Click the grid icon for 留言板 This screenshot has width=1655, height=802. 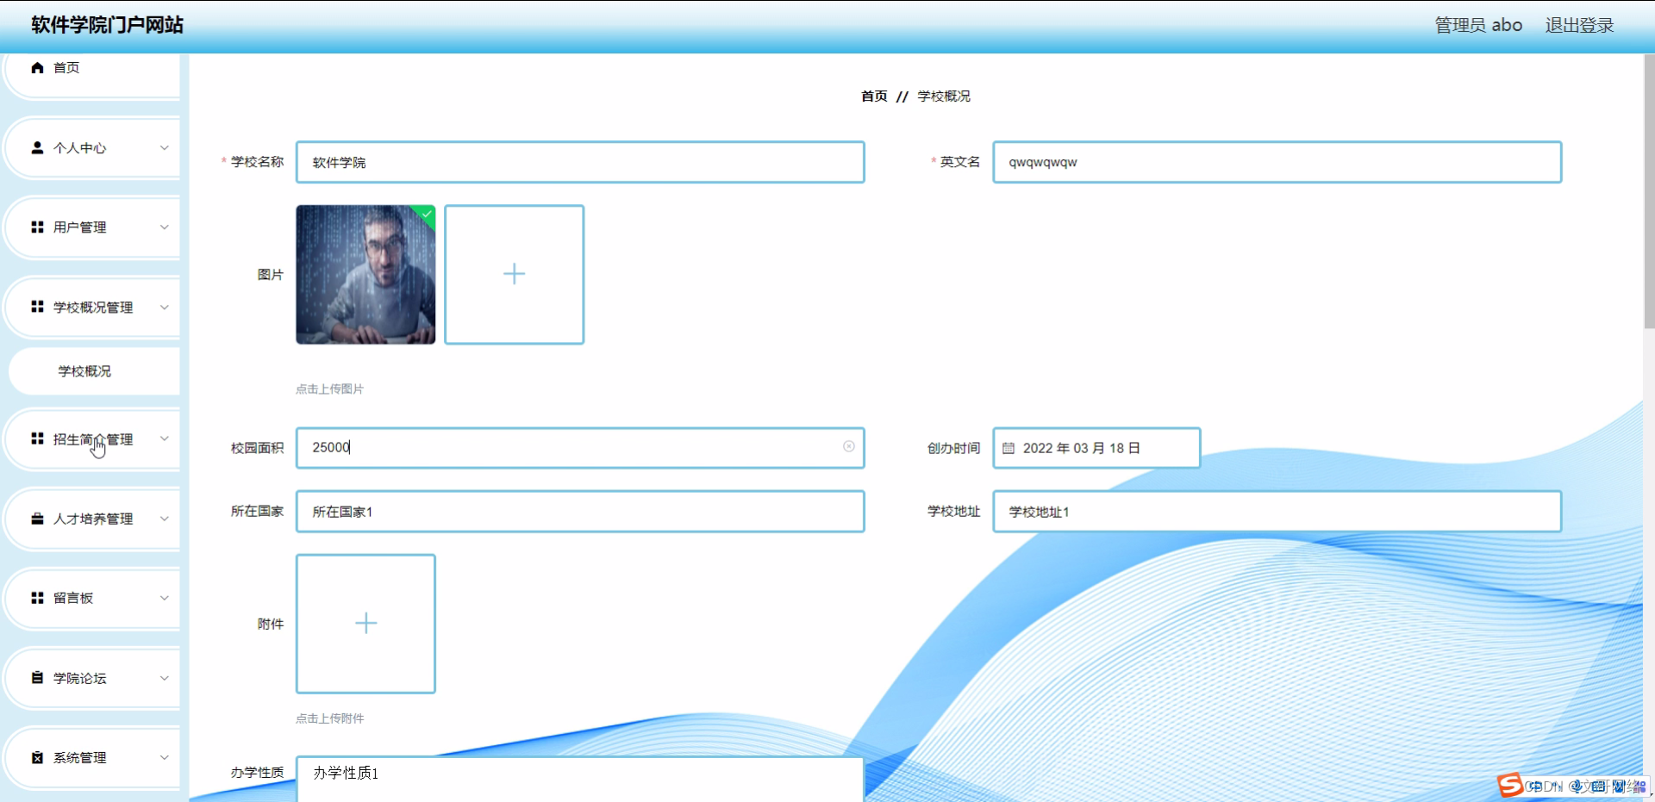tap(37, 598)
